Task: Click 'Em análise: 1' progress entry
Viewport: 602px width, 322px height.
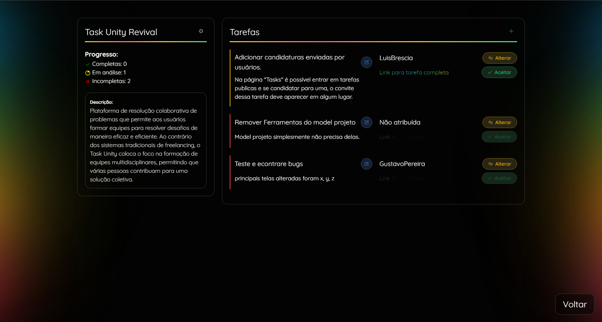Action: point(109,72)
